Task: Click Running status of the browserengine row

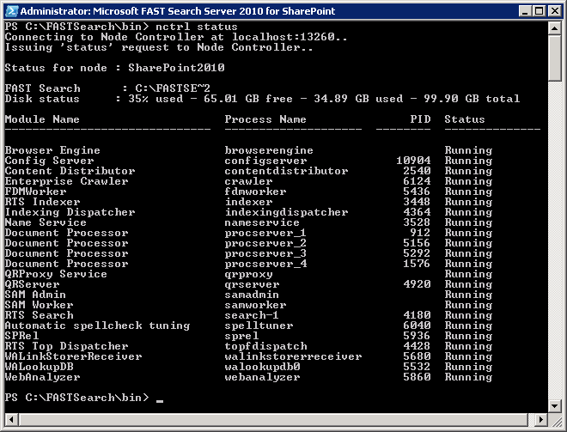Action: click(x=468, y=150)
